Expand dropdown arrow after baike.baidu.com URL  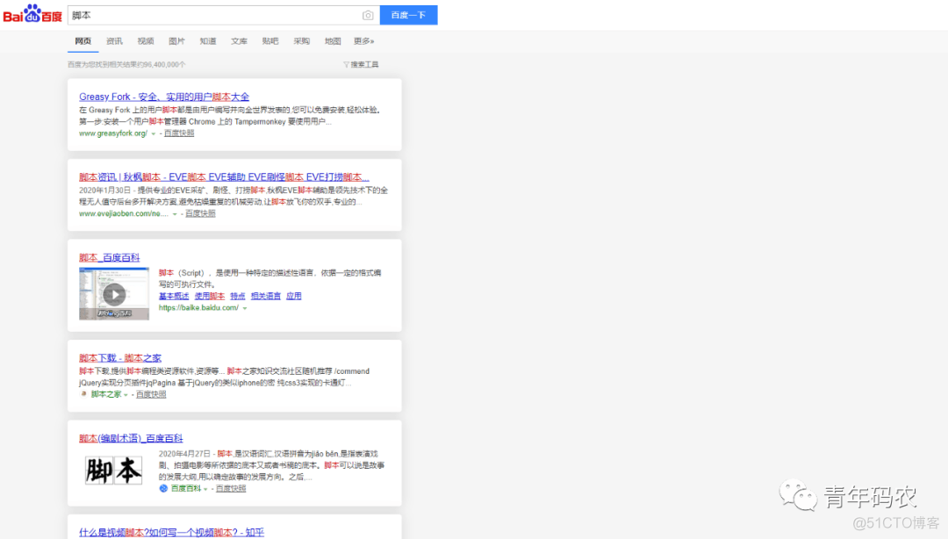coord(245,308)
